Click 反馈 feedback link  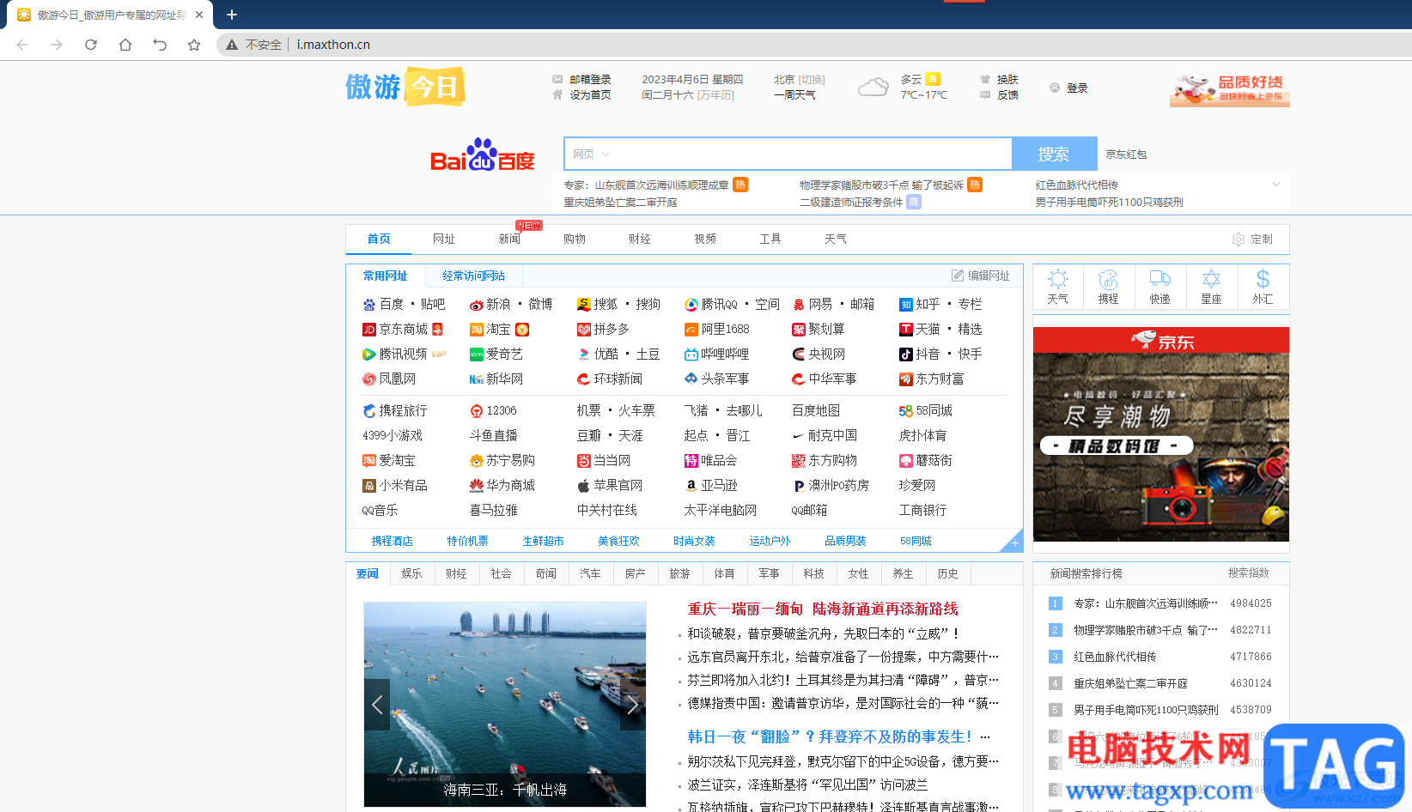[1007, 95]
